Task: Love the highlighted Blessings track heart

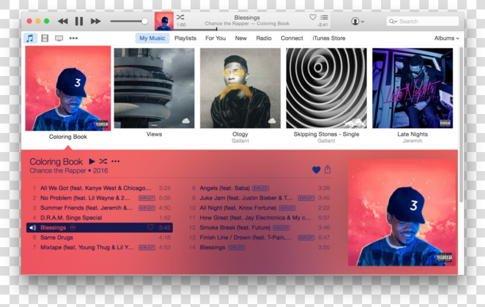Action: [150, 228]
